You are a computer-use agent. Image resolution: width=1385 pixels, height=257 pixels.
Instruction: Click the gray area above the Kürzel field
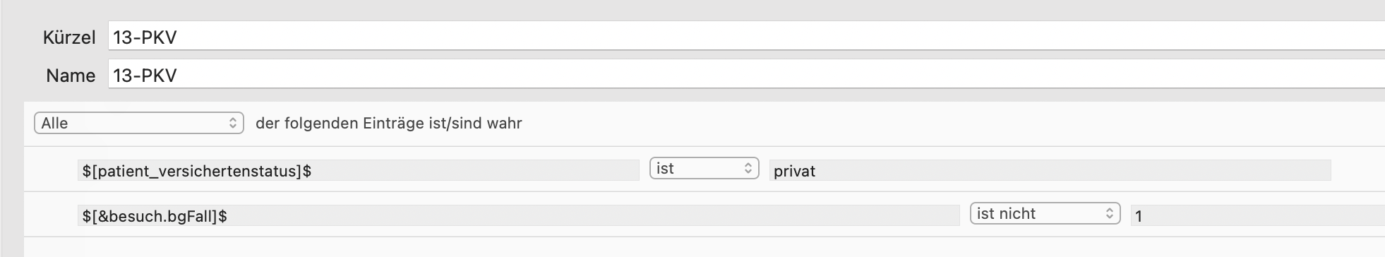click(692, 9)
